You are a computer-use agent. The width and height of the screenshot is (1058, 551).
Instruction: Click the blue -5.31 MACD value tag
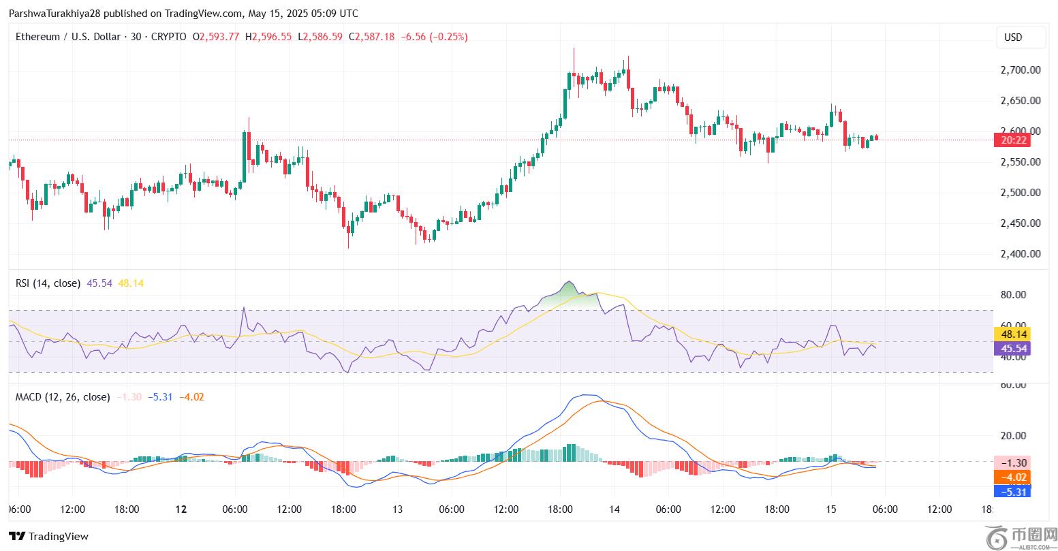[x=1012, y=490]
